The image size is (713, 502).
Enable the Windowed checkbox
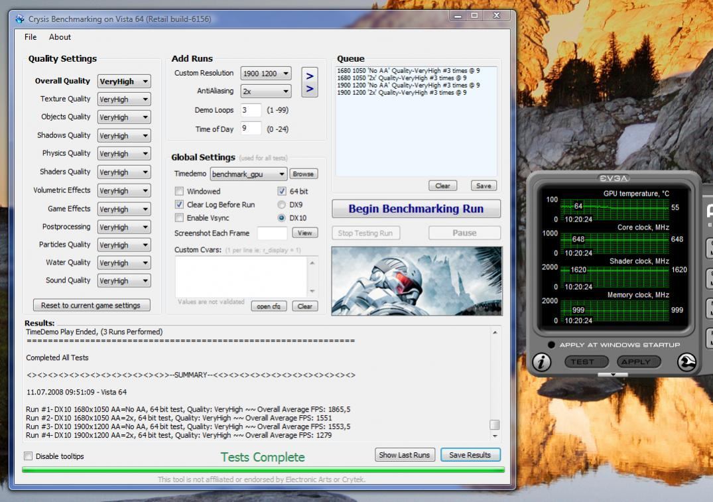(180, 192)
